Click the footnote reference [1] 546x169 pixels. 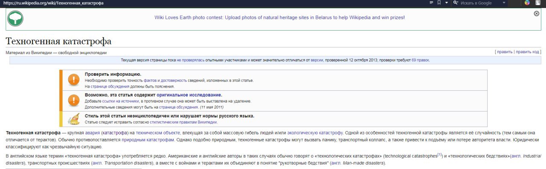[440, 155]
